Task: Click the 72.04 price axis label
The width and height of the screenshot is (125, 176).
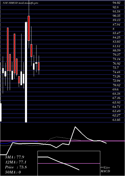Action: 116,81
